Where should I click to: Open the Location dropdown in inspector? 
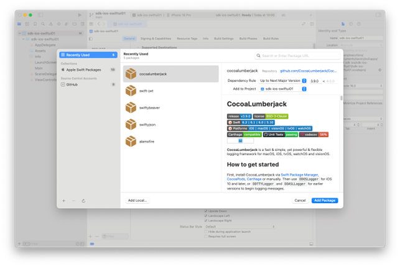(x=361, y=45)
